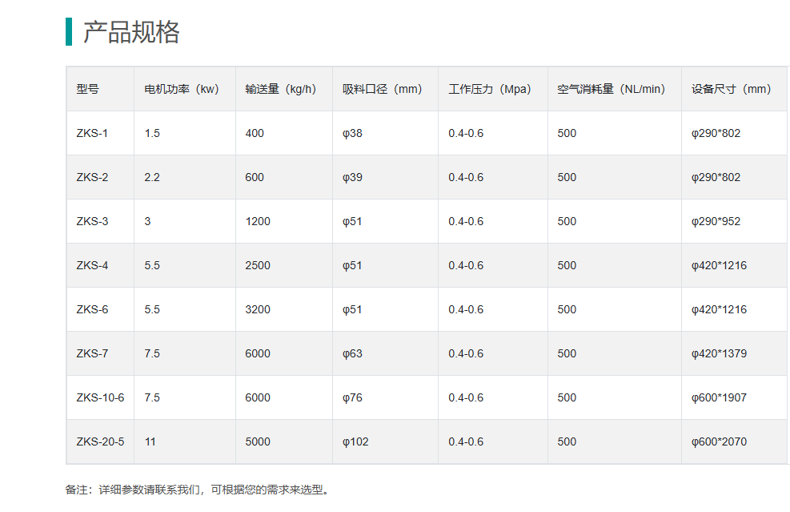The width and height of the screenshot is (790, 512).
Task: Click the 空气消耗量 (NL/min) header
Action: 611,89
